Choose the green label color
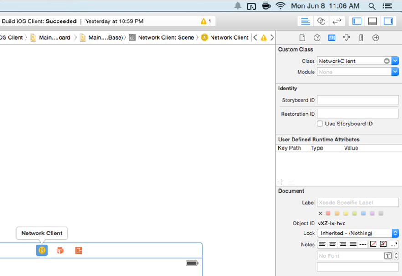 pos(355,213)
